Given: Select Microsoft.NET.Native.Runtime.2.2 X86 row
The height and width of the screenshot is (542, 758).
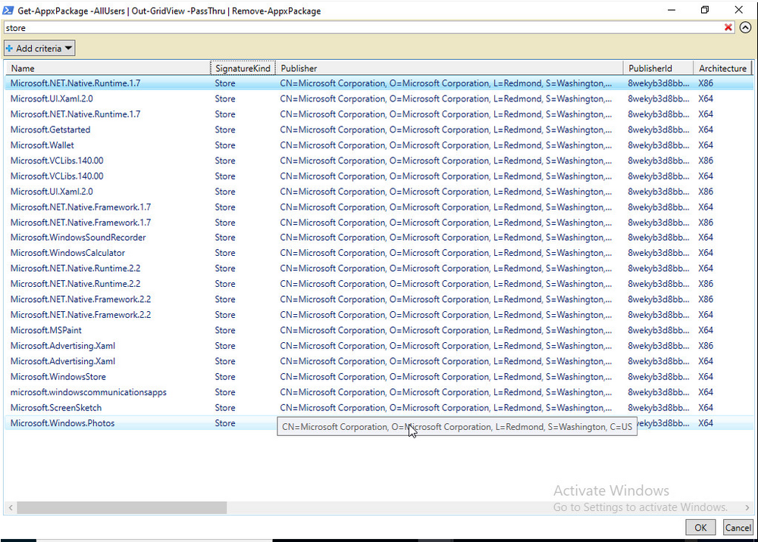Looking at the screenshot, I should pyautogui.click(x=379, y=284).
